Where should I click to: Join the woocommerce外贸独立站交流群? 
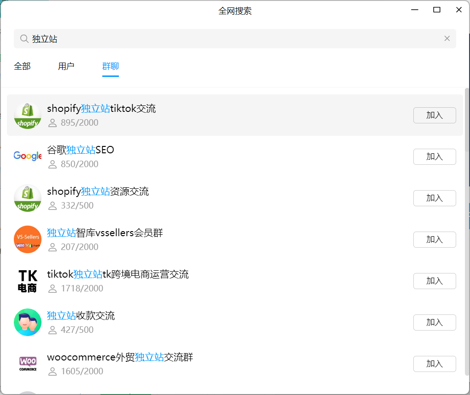434,364
